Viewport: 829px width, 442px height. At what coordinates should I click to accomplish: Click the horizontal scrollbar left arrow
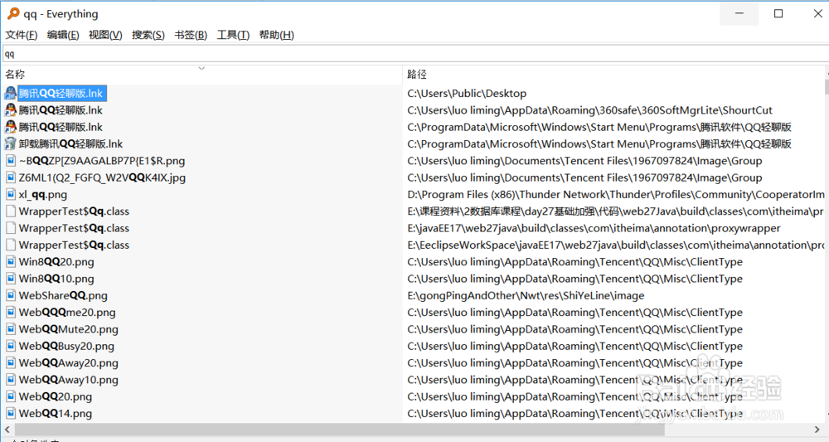(x=7, y=430)
